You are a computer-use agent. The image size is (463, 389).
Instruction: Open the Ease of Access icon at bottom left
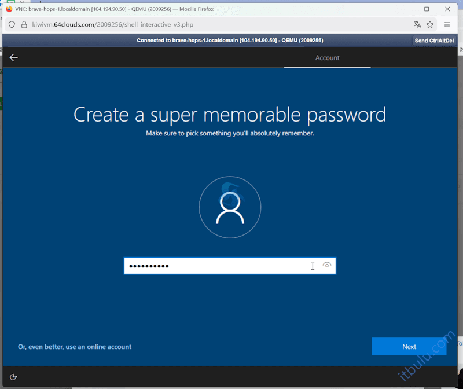click(x=13, y=377)
